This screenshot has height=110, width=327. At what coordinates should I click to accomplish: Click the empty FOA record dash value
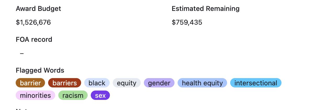22,53
